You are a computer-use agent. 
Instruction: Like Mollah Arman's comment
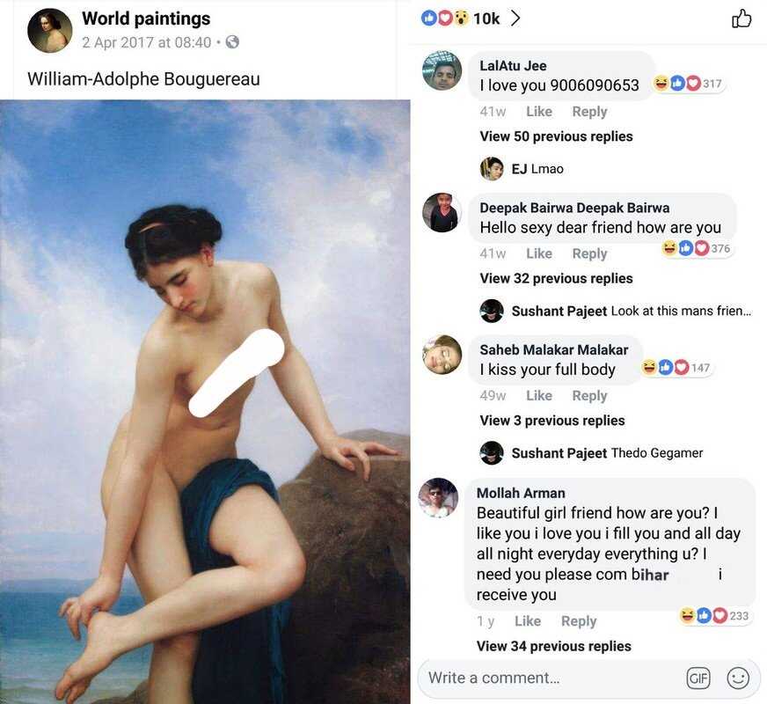tap(528, 620)
